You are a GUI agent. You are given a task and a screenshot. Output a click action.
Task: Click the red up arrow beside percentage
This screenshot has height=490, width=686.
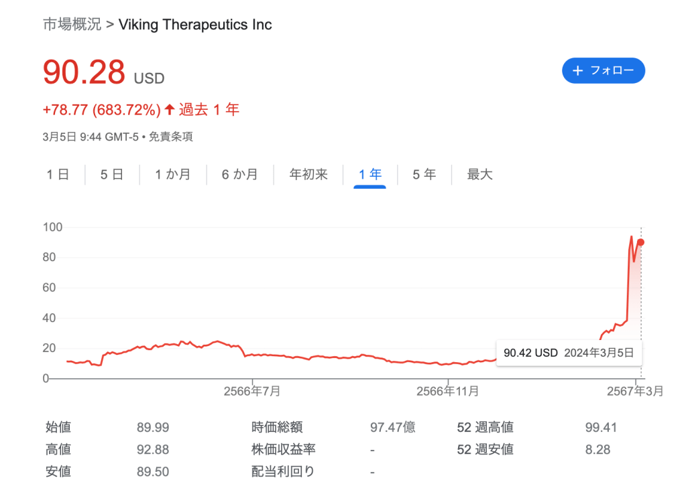(169, 109)
